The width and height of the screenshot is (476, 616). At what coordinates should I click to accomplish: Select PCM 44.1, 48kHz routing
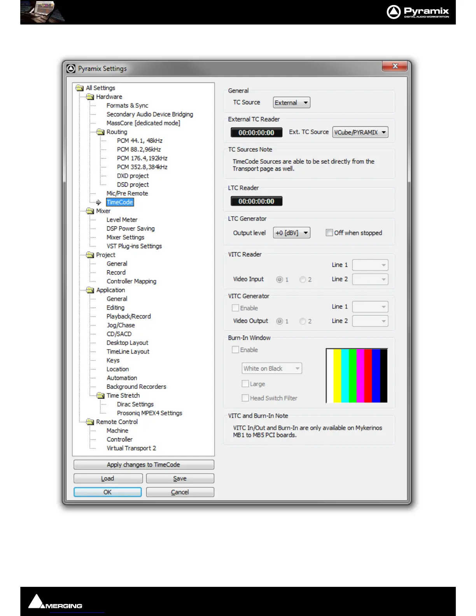140,141
